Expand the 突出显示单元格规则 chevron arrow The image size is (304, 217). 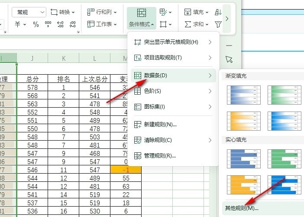point(210,42)
